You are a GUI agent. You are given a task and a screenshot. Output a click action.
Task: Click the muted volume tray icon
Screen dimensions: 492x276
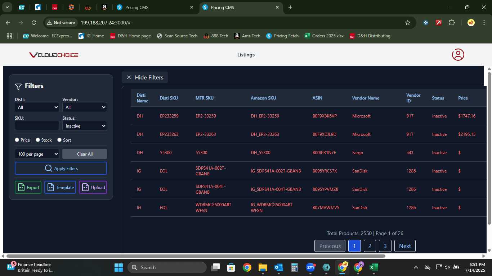[x=447, y=267]
